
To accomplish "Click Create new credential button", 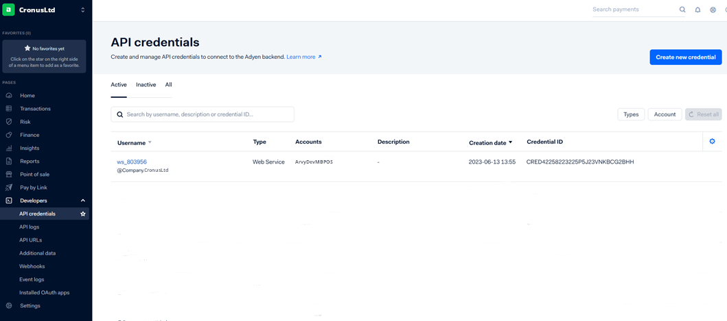I will point(685,57).
